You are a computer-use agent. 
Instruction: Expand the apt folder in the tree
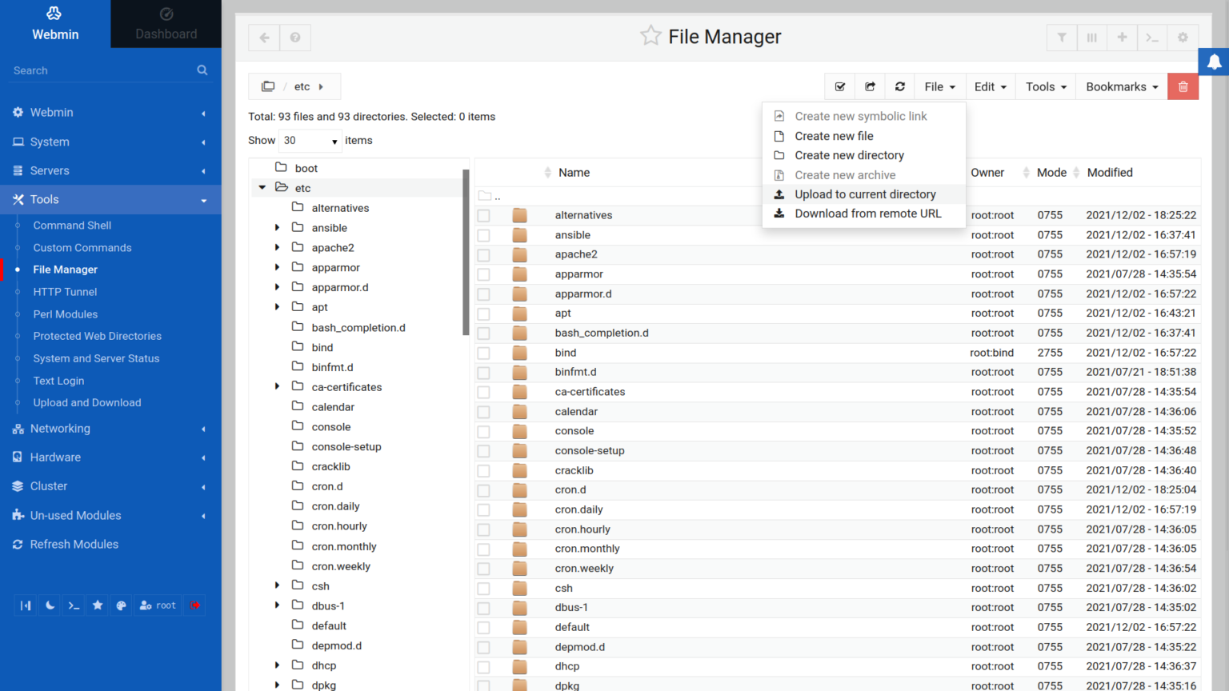277,306
